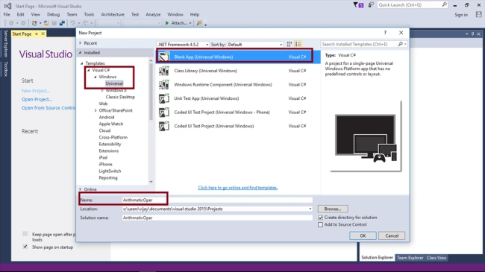The height and width of the screenshot is (272, 485).
Task: Expand the Online section
Action: pyautogui.click(x=81, y=189)
